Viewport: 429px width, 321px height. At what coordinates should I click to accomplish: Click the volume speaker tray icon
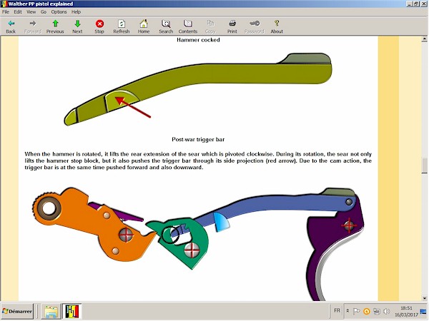tap(386, 311)
